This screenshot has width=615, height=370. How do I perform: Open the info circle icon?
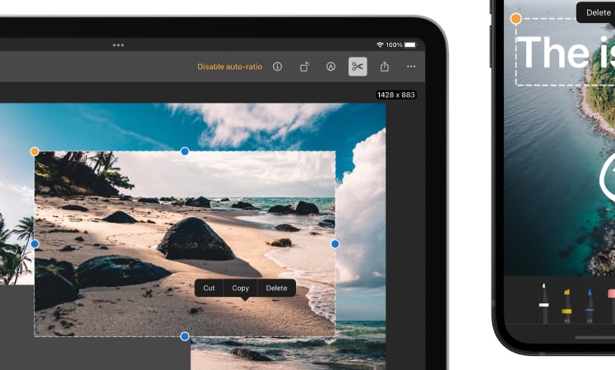[x=277, y=67]
